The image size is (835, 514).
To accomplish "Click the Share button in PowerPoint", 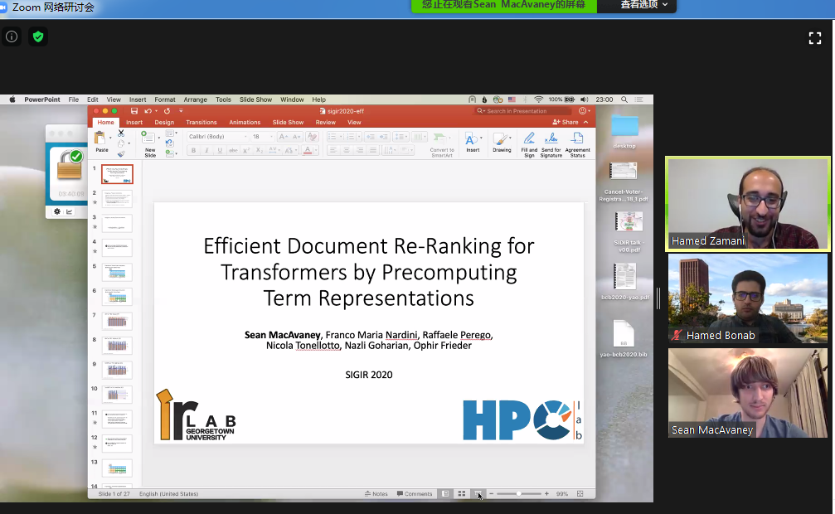I will (566, 122).
